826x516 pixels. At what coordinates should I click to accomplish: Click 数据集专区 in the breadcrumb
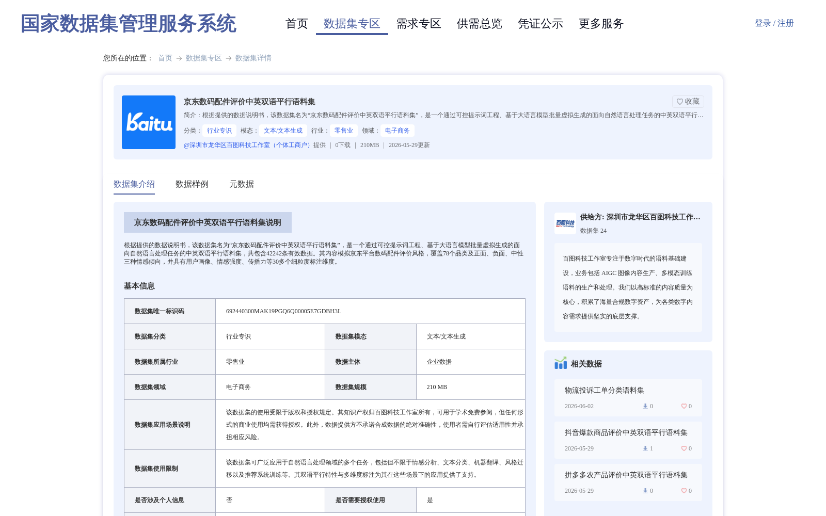(204, 58)
